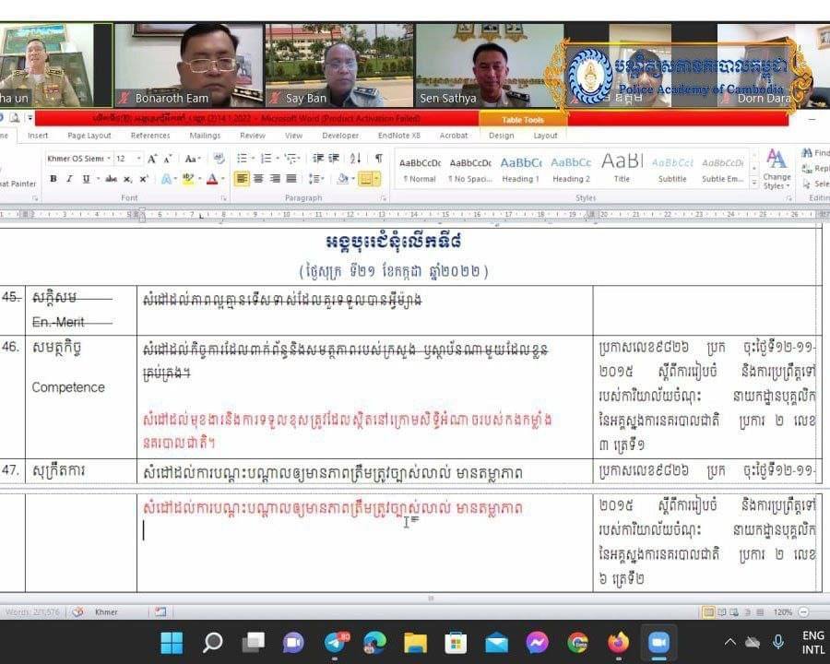Toggle bold formatting in Font group

(53, 179)
